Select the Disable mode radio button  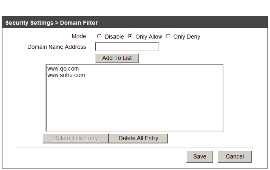point(99,37)
